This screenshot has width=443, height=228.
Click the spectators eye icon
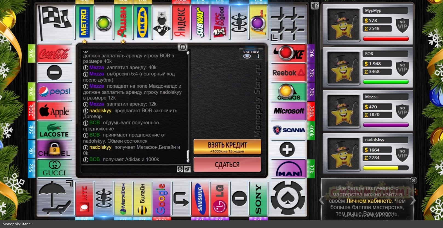(247, 56)
